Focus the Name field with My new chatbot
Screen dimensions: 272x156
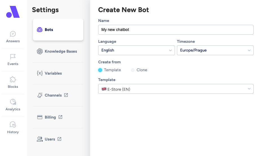click(176, 30)
